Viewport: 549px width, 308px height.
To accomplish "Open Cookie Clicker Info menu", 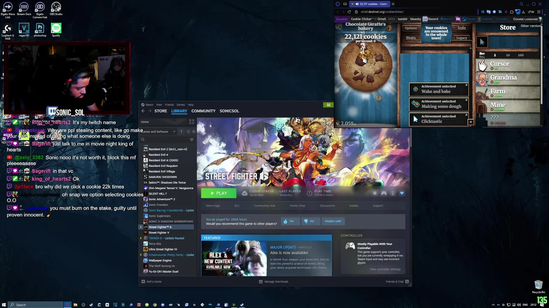I will click(x=462, y=28).
